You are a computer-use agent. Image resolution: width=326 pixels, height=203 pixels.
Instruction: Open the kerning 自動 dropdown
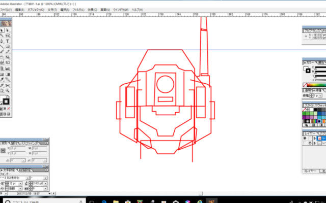(20, 188)
